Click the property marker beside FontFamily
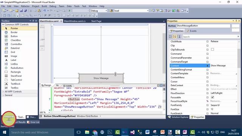This screenshot has width=242, height=136. [208, 105]
